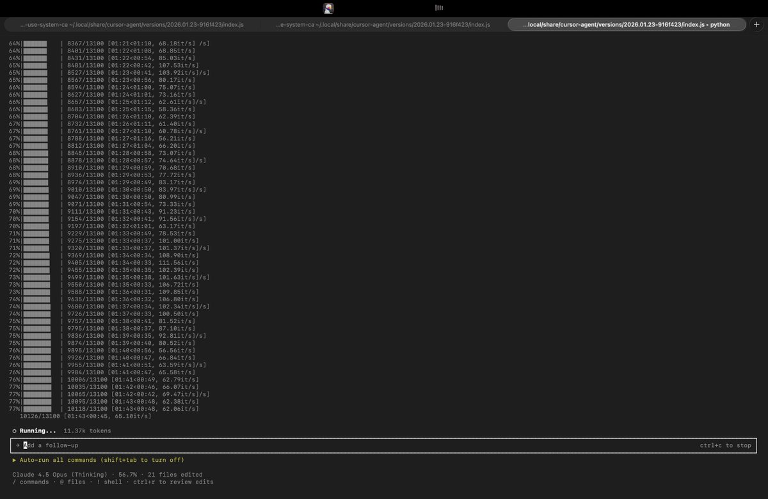Screen dimensions: 768x499
Task: Switch to second tab starting with '…e-system-ca'
Action: (x=383, y=24)
